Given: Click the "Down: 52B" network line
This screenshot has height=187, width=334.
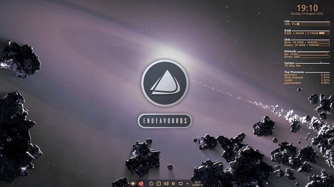Looking at the screenshot, I should click(292, 57).
